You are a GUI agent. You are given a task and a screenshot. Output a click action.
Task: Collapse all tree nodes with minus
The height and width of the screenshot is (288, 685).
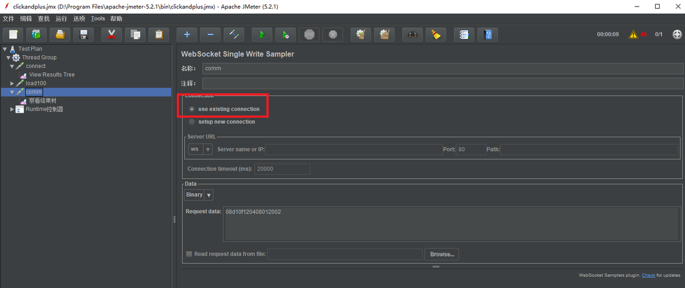click(210, 34)
